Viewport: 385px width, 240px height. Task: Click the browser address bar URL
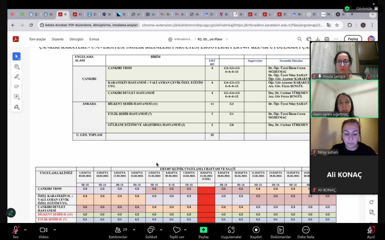232,25
